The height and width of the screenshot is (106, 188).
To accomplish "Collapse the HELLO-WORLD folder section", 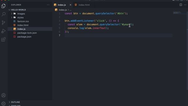I will click(x=30, y=10).
